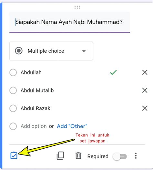Screen dimensions: 153x170
Task: Remove the Abdul Mutalib option
Action: [x=145, y=90]
